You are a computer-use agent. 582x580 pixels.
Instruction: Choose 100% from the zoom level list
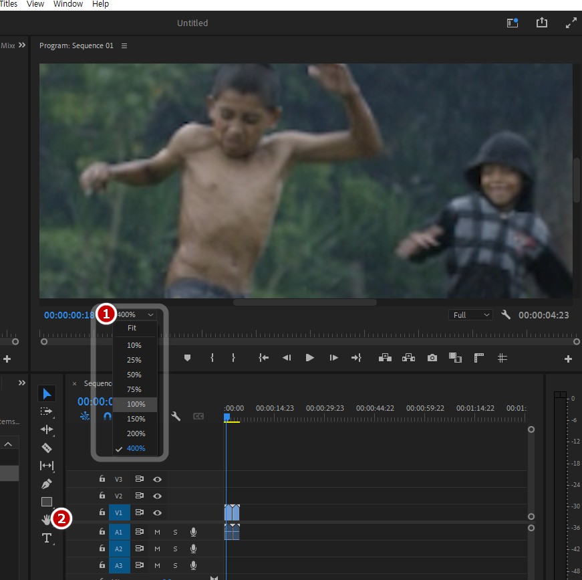(136, 404)
